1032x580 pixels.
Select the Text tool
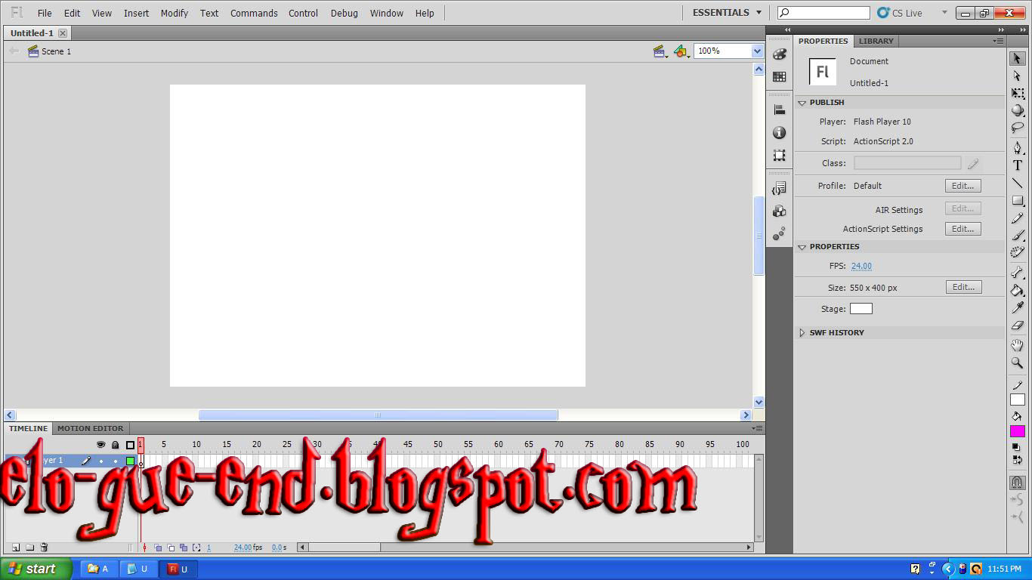[1018, 165]
